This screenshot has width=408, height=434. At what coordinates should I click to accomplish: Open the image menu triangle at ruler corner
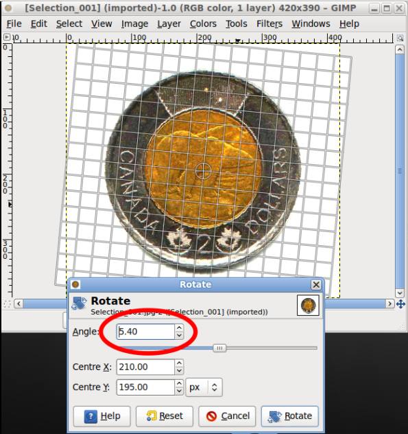click(x=7, y=37)
